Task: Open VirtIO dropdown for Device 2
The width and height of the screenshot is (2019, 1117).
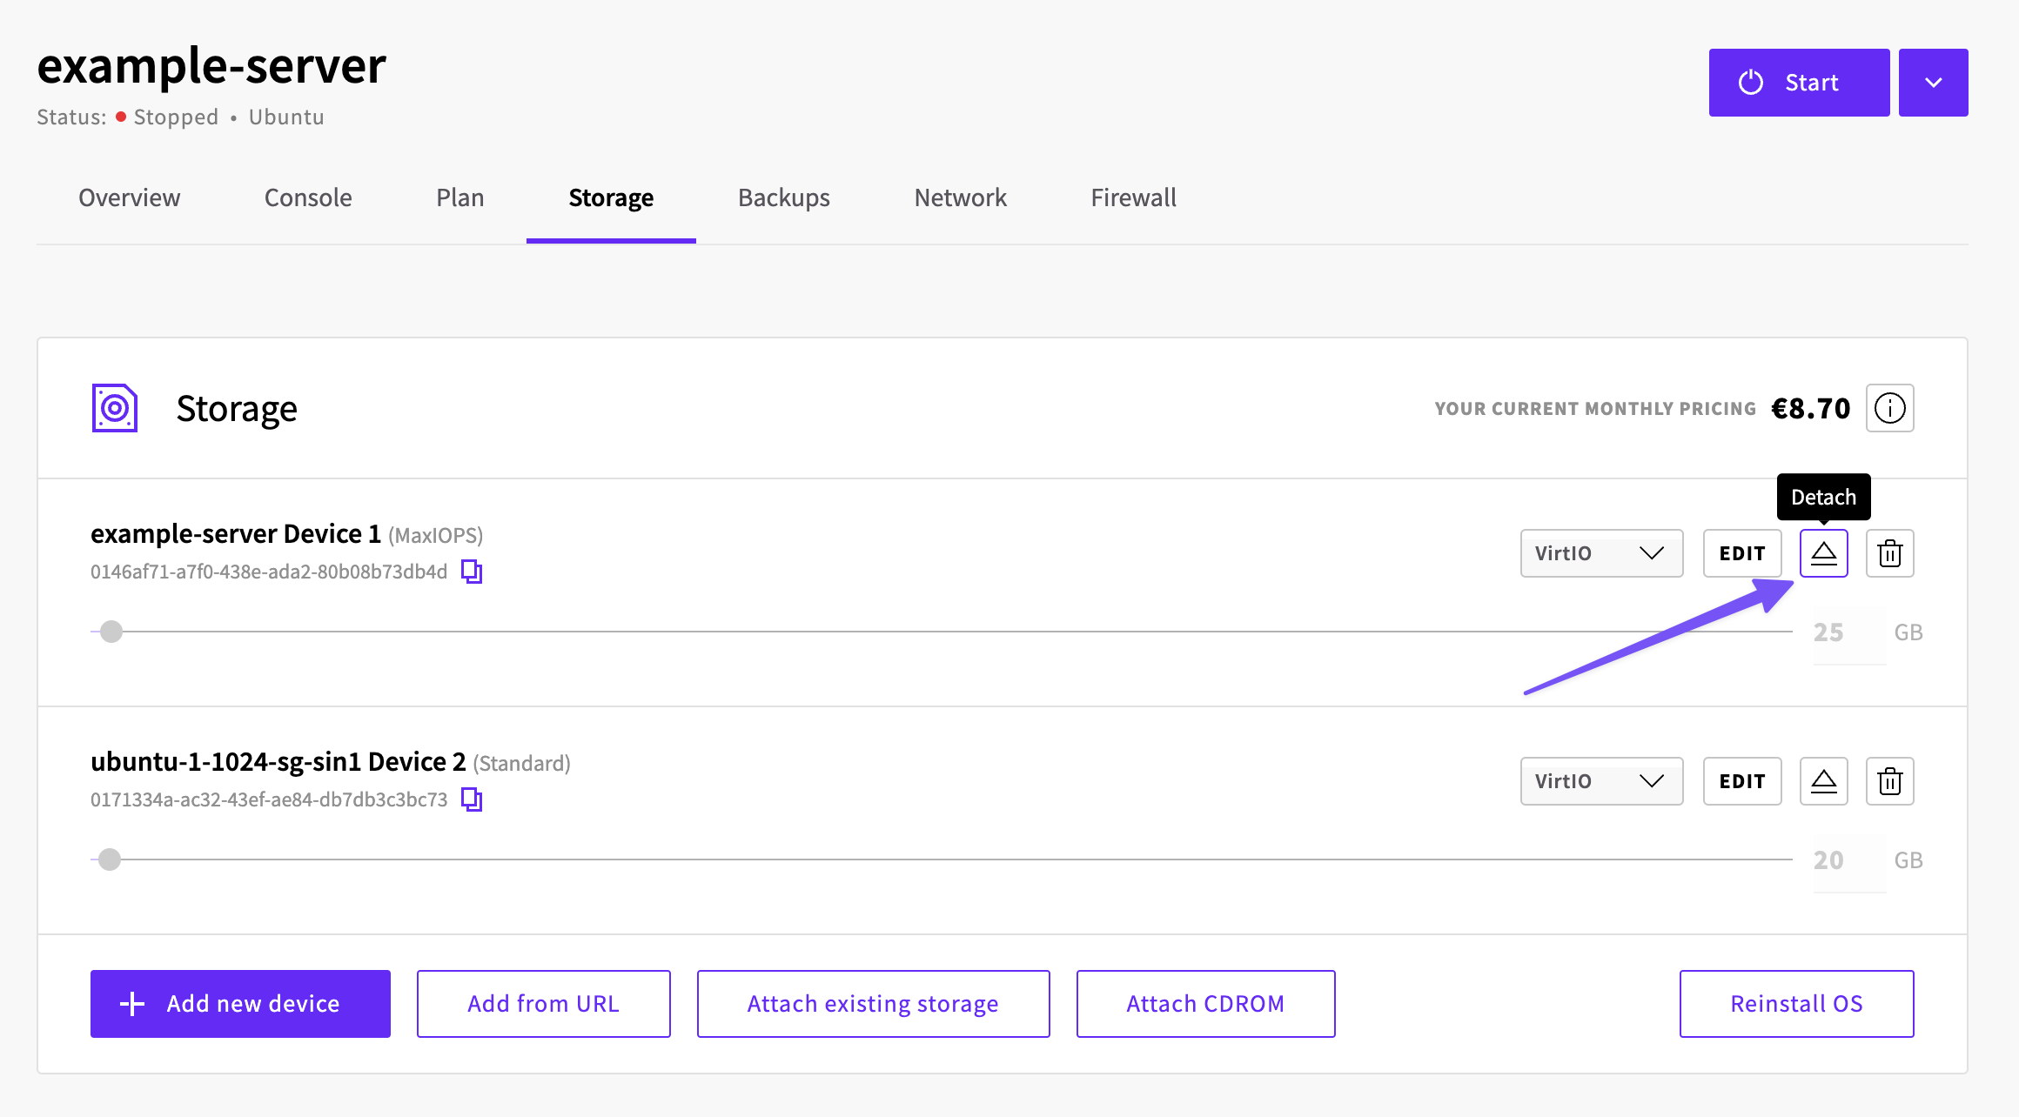Action: pyautogui.click(x=1601, y=781)
